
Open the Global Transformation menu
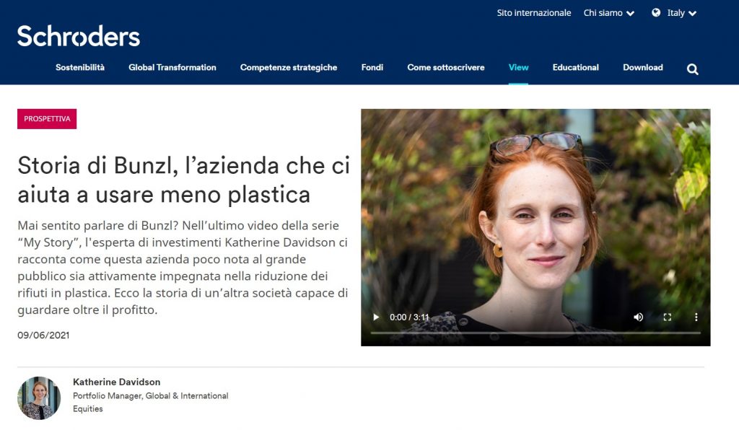click(x=172, y=67)
